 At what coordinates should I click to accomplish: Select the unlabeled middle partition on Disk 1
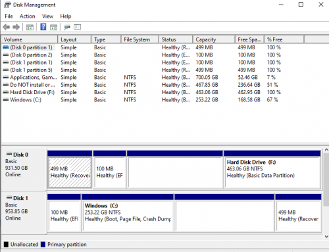coord(224,213)
